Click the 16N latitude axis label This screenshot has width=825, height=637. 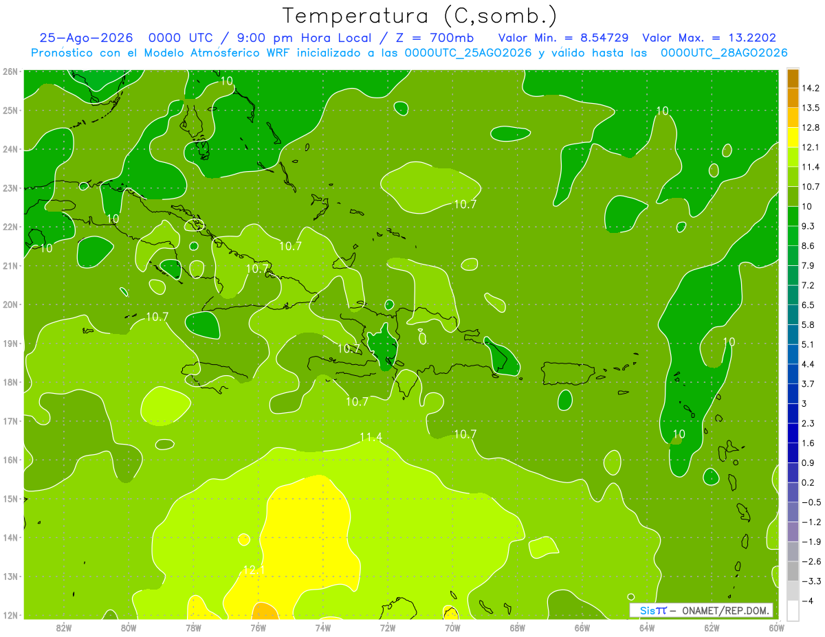(x=10, y=460)
